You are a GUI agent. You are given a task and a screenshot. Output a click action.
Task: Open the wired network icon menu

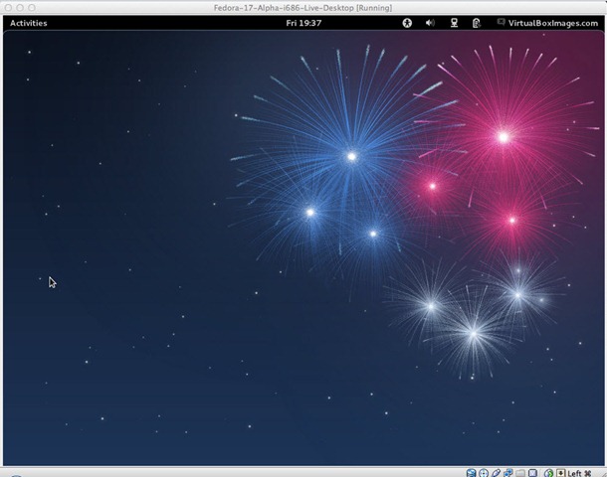[x=454, y=23]
